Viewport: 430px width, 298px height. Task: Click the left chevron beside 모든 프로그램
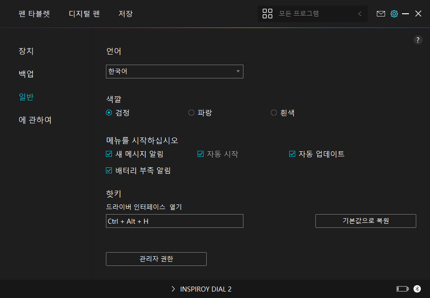pyautogui.click(x=360, y=14)
